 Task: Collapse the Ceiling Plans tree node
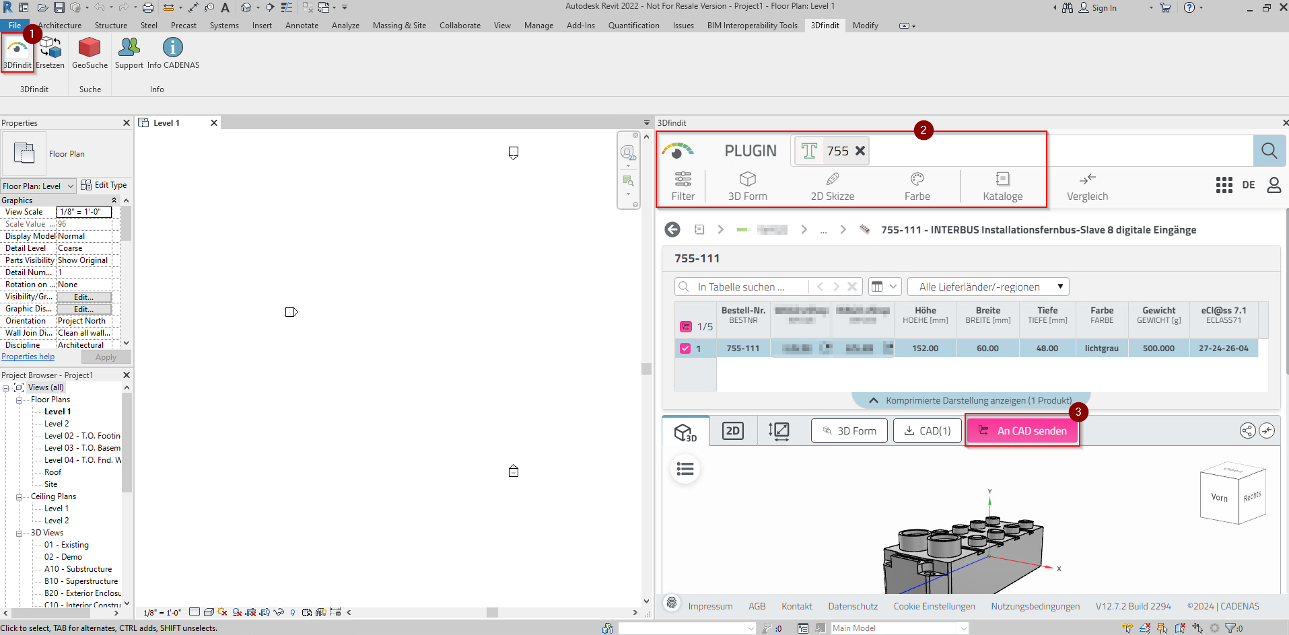pyautogui.click(x=20, y=497)
